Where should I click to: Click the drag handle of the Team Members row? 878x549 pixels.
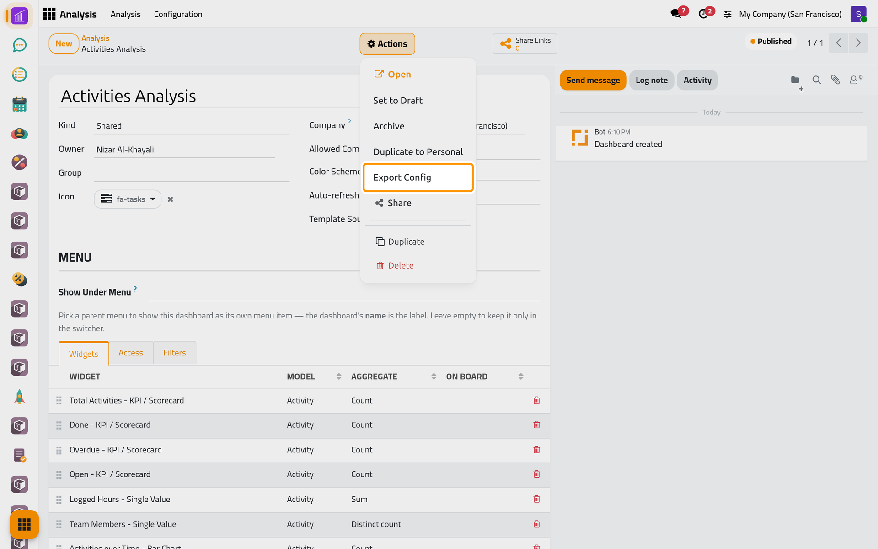[59, 524]
